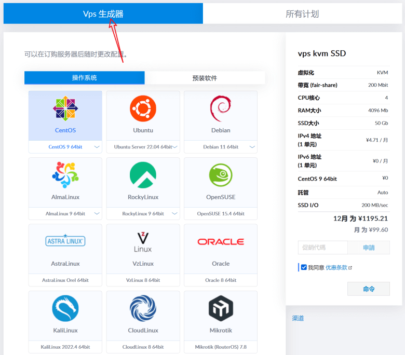Select the CentOS logo icon

click(65, 108)
